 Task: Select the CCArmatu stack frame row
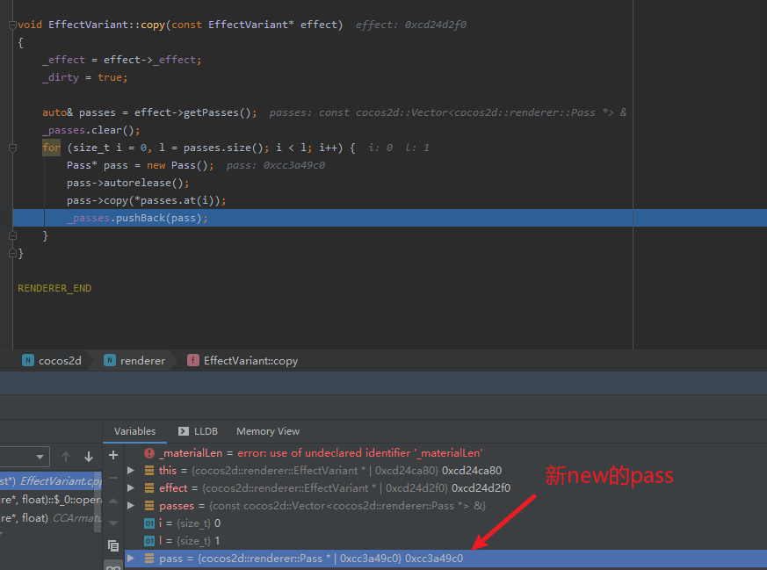[51, 517]
